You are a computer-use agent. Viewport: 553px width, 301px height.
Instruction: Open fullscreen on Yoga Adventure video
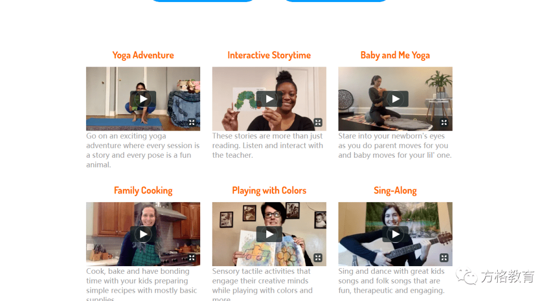pos(192,122)
